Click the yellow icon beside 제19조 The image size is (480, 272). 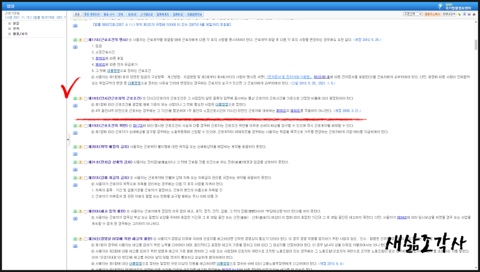pyautogui.click(x=80, y=126)
